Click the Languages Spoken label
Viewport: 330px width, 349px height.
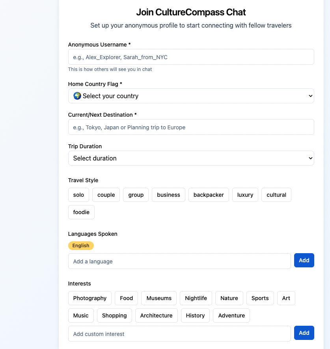coord(93,234)
